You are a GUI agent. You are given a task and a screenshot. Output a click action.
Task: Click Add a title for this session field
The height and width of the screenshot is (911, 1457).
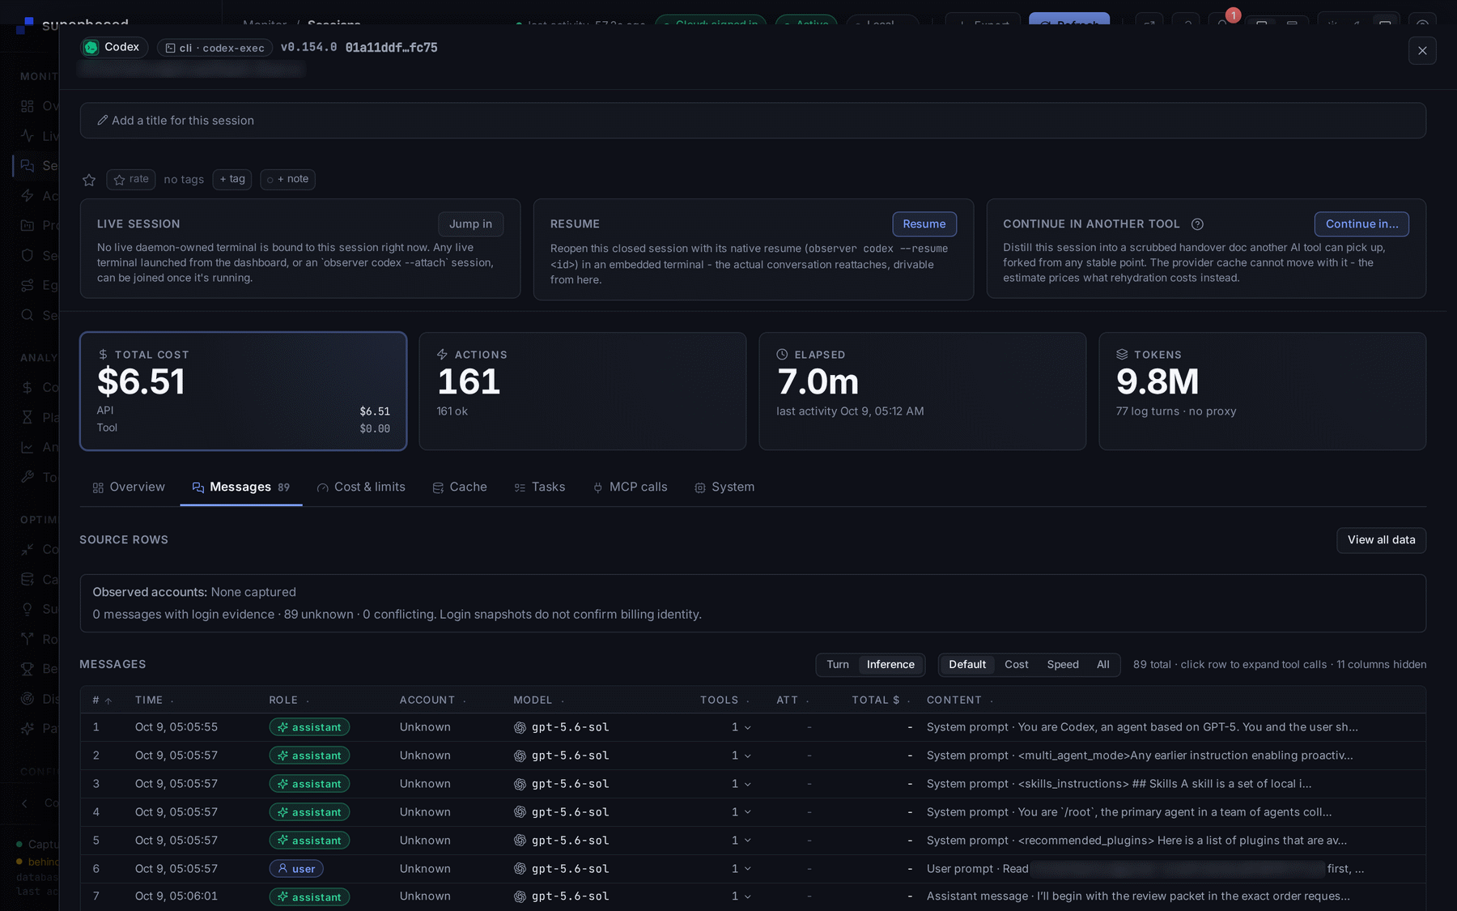coord(753,121)
